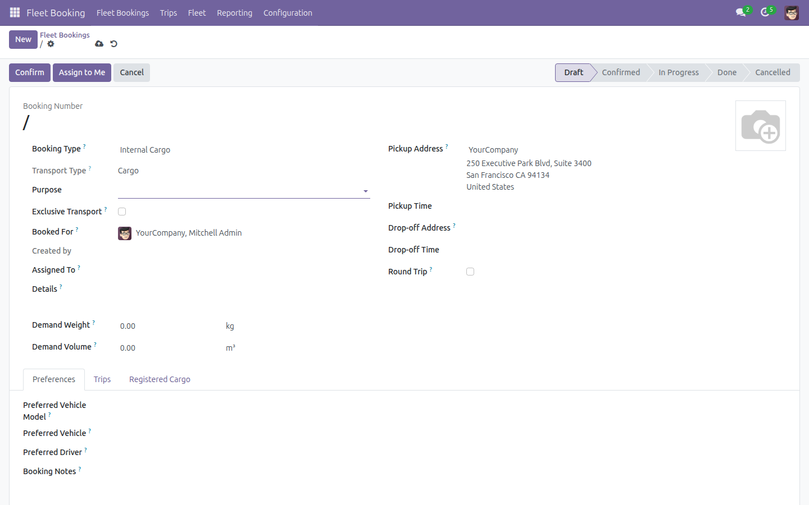809x505 pixels.
Task: Set status to Done stage
Action: (x=727, y=72)
